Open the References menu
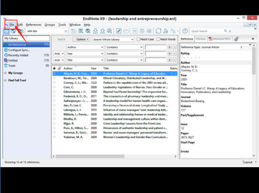This screenshot has width=259, height=193. [x=34, y=25]
